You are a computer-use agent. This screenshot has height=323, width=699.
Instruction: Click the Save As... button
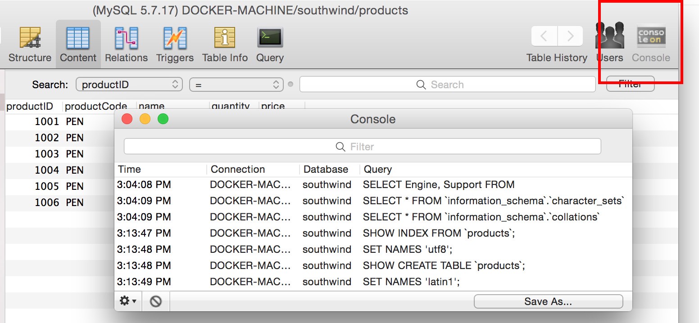click(548, 301)
